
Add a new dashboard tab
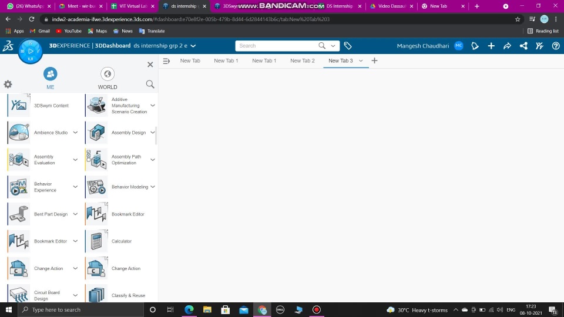pos(374,60)
